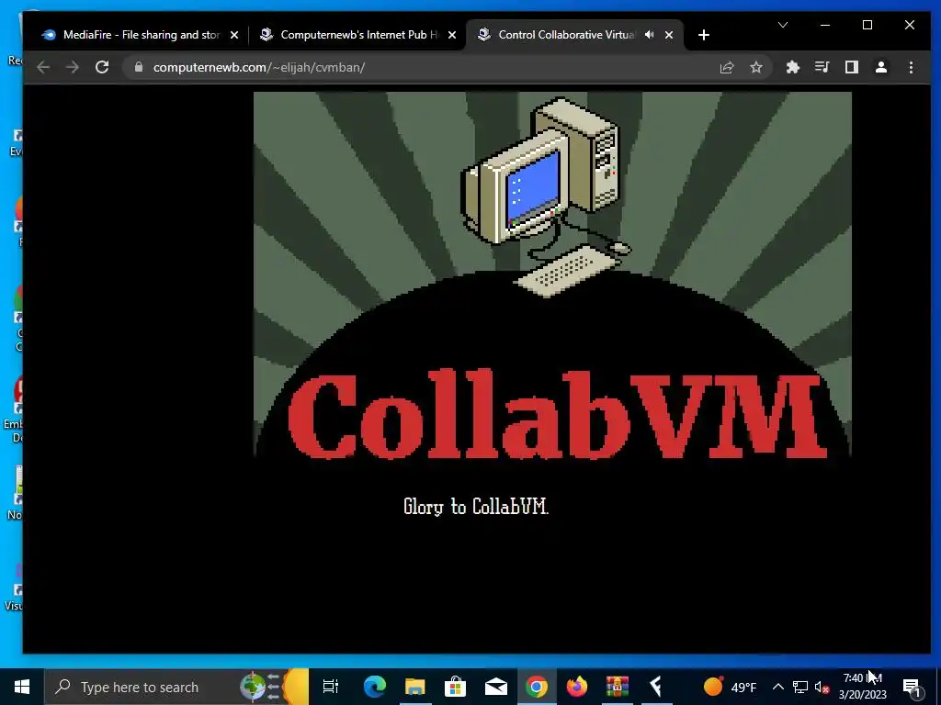Open network status tray icon
Image resolution: width=941 pixels, height=705 pixels.
[x=800, y=687]
